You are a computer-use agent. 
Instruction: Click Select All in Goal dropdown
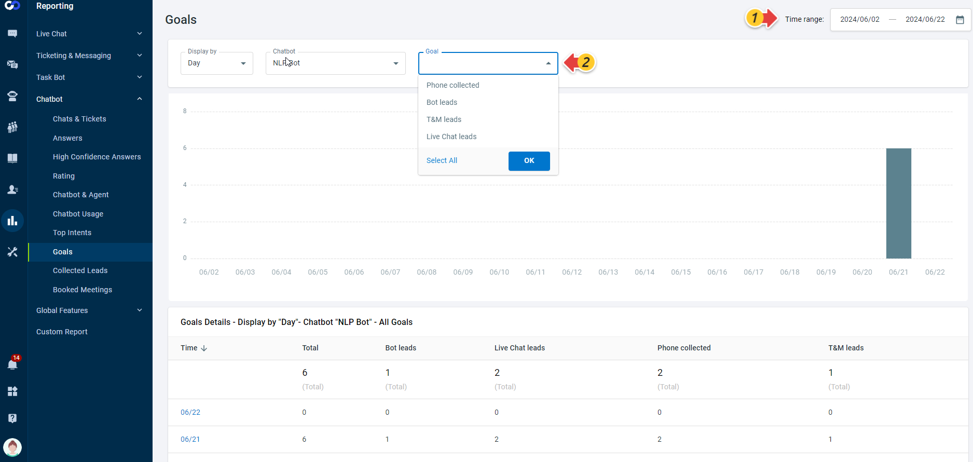coord(442,160)
